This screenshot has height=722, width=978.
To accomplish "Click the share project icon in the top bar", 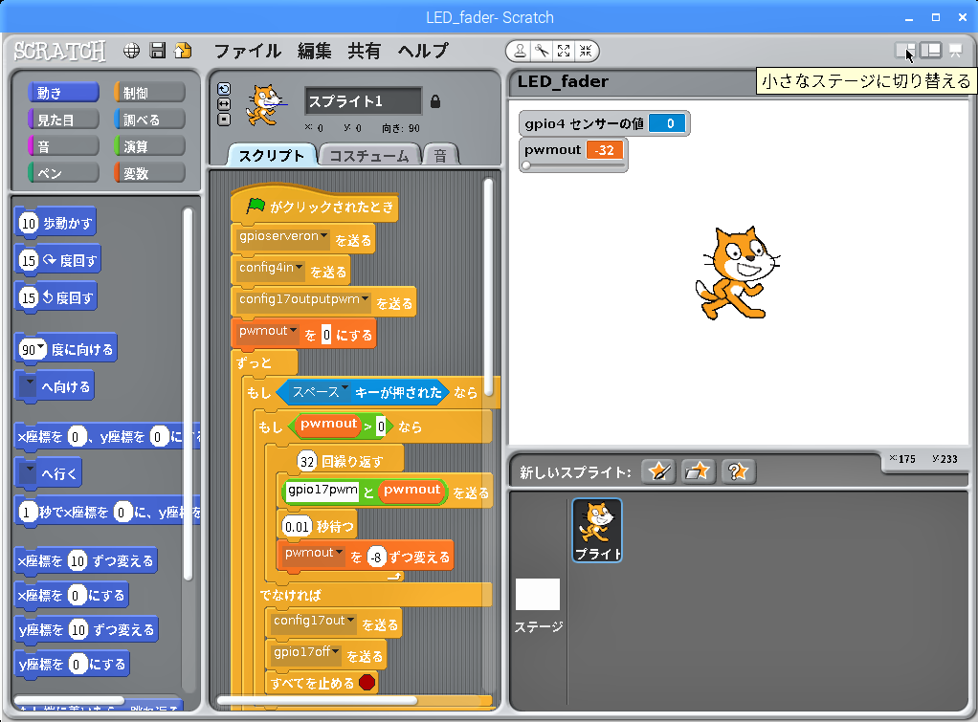I will point(184,51).
